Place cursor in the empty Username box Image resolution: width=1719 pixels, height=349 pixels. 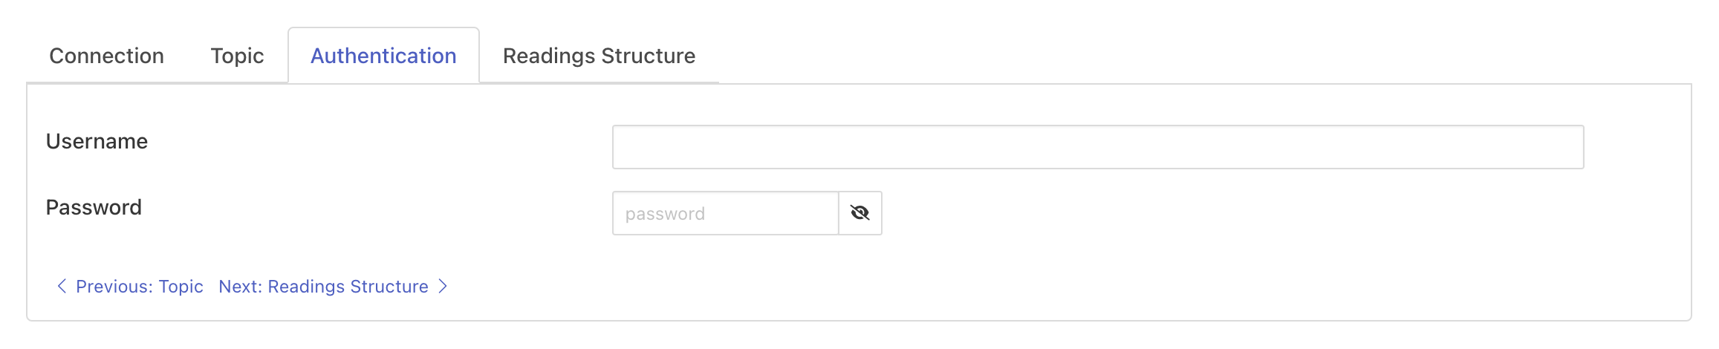[1097, 147]
